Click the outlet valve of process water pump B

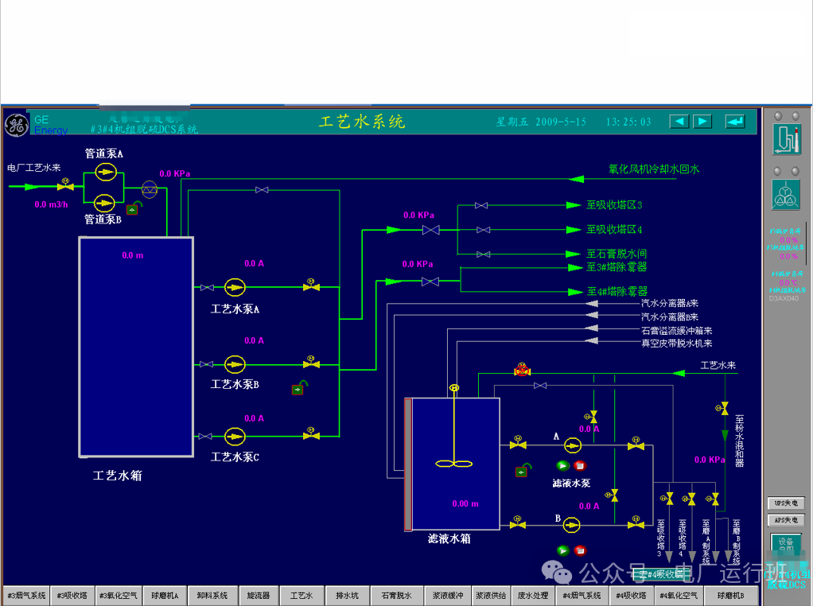pos(311,363)
